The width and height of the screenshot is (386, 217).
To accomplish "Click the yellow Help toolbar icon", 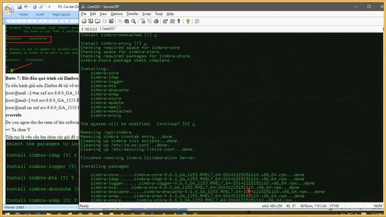I will [188, 21].
